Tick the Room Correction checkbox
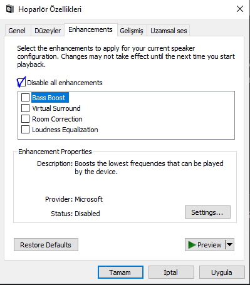 pyautogui.click(x=25, y=119)
